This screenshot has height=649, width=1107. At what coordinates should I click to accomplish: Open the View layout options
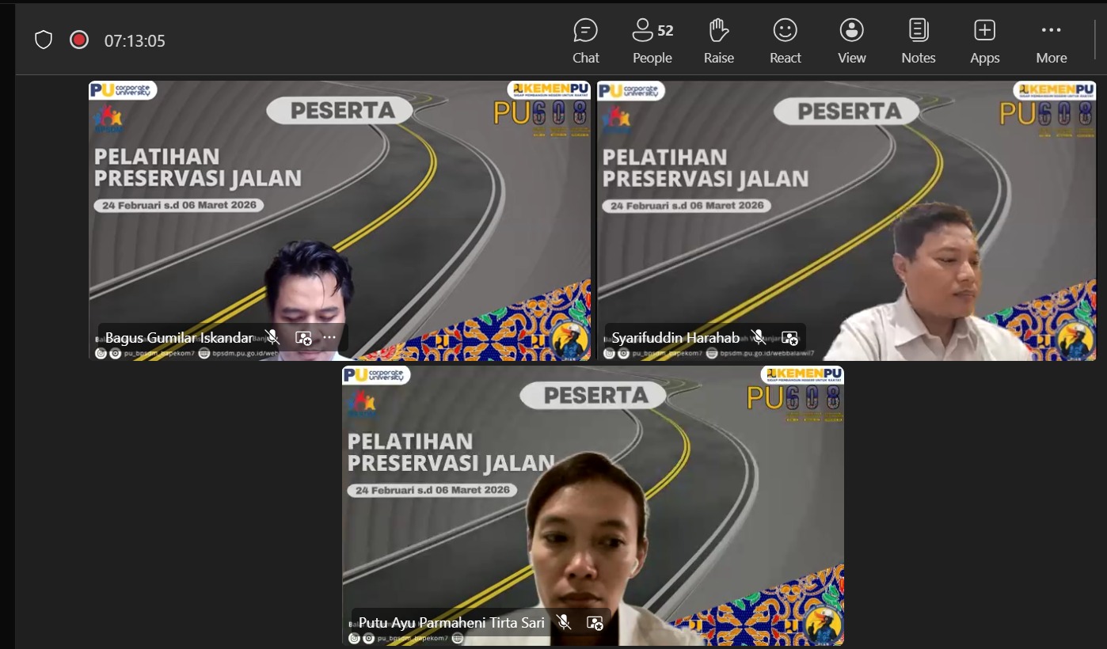click(x=851, y=41)
